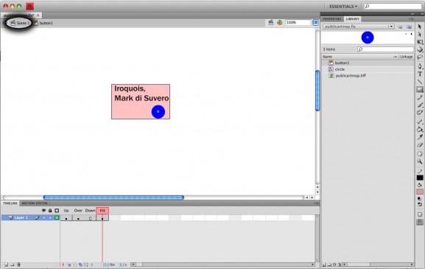Toggle Snap to Objects magnet option
425x269 pixels.
pyautogui.click(x=420, y=223)
